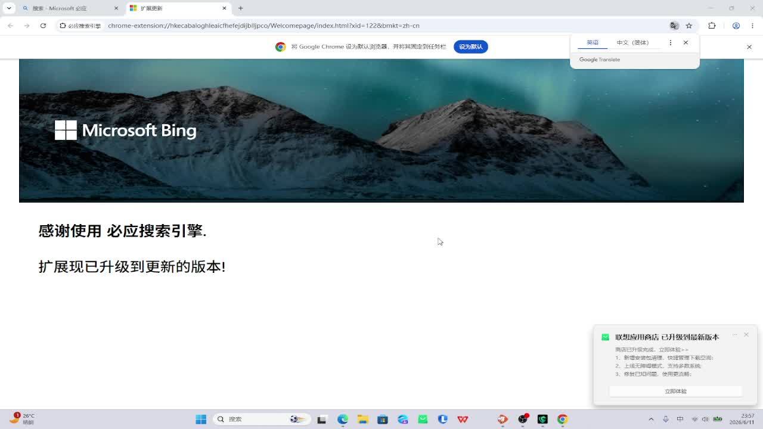This screenshot has width=763, height=429.
Task: Close the 扩展更新 tab
Action: click(x=224, y=8)
